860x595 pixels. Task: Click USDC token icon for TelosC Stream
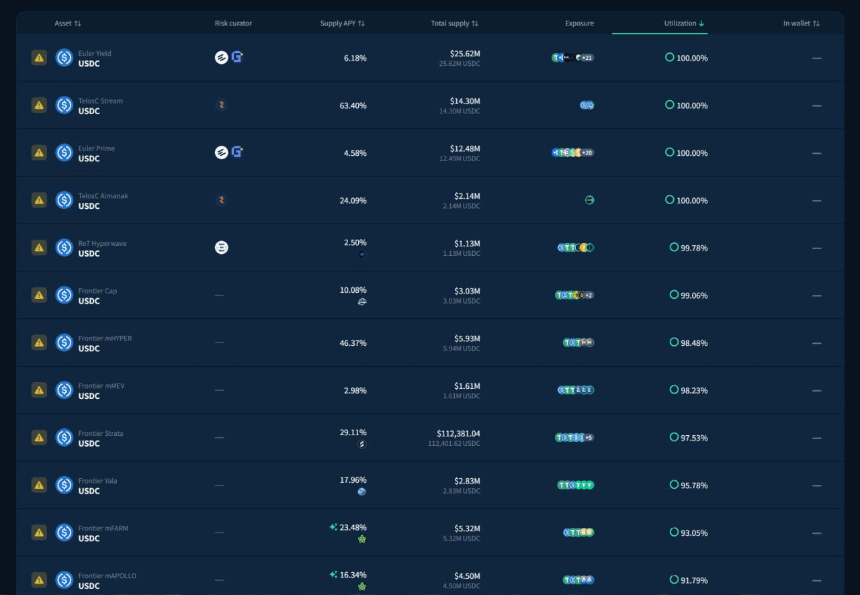[64, 105]
